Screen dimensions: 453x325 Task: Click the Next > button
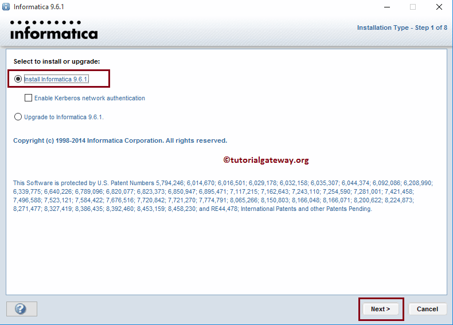click(381, 309)
